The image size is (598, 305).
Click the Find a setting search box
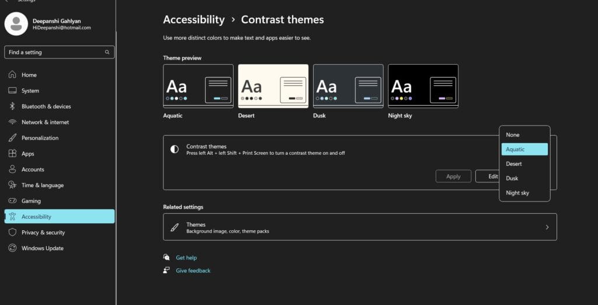pos(55,53)
